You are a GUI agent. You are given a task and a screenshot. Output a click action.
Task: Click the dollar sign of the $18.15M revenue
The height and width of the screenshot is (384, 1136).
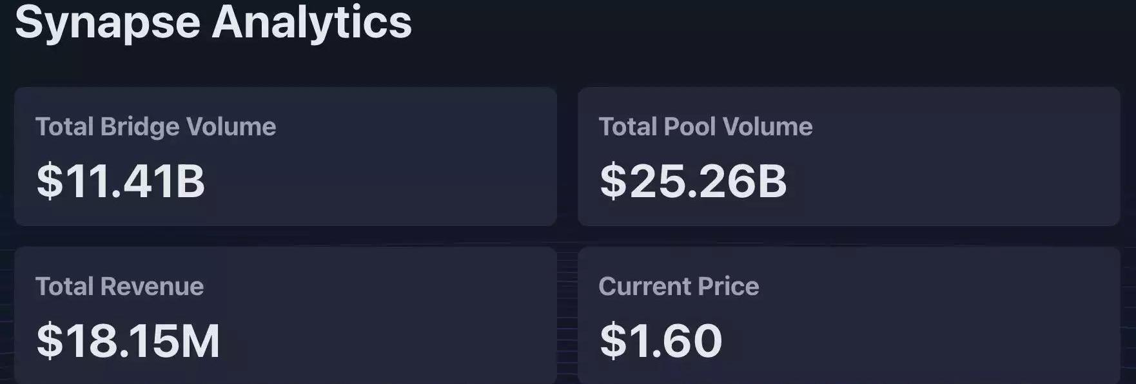[x=50, y=341]
